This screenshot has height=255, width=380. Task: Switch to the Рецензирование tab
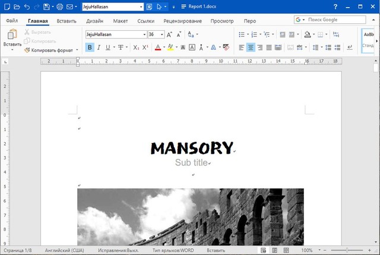click(182, 21)
